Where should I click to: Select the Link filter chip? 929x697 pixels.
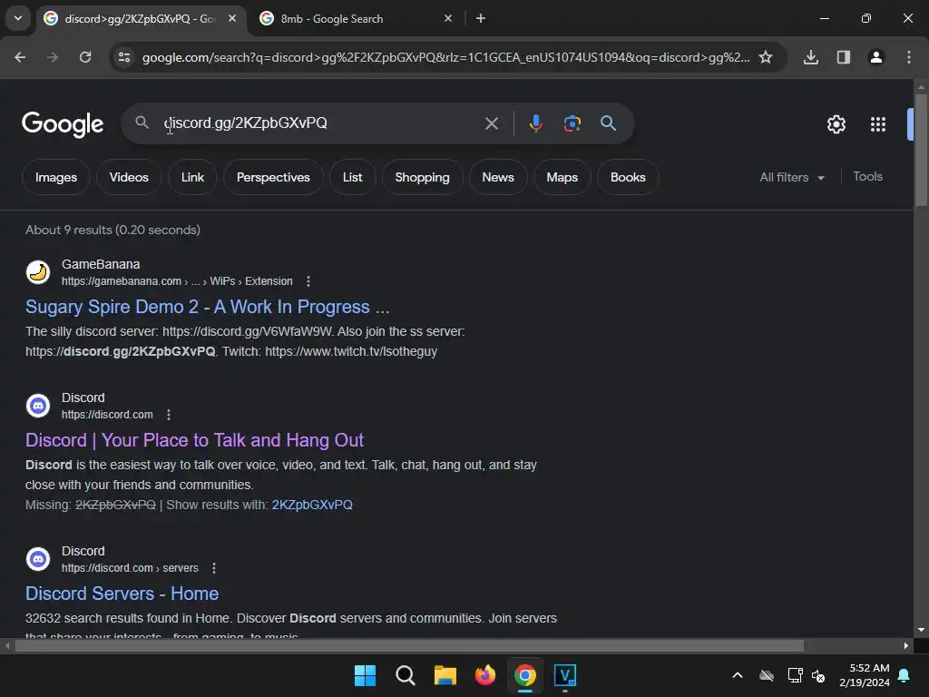tap(192, 177)
